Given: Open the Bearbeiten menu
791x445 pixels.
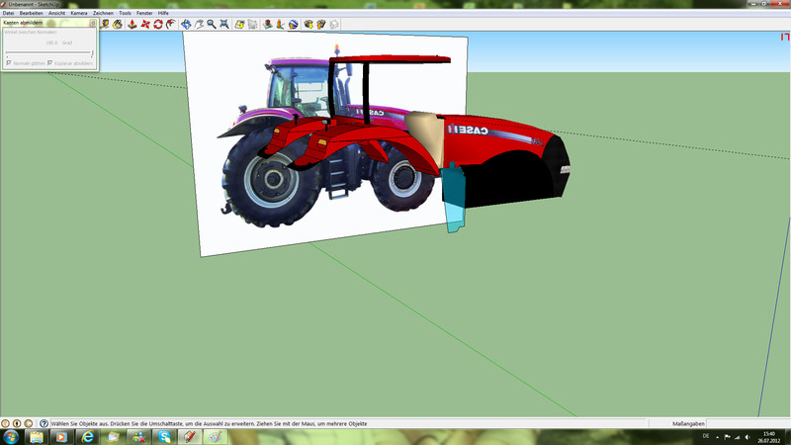Looking at the screenshot, I should pos(32,13).
